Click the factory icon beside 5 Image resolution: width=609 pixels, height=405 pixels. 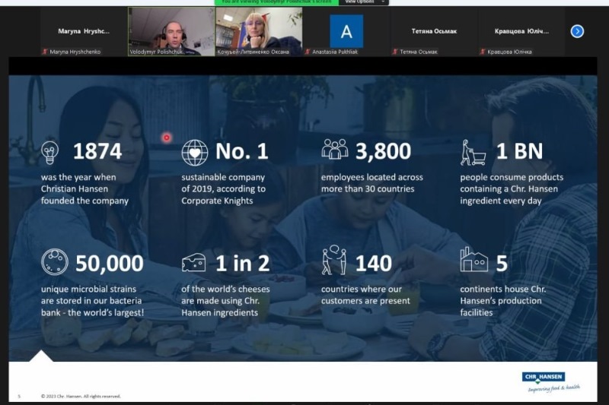coord(473,259)
